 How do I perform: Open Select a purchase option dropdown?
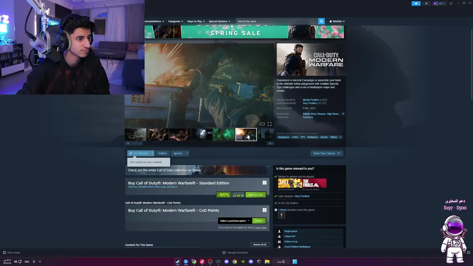(x=234, y=221)
